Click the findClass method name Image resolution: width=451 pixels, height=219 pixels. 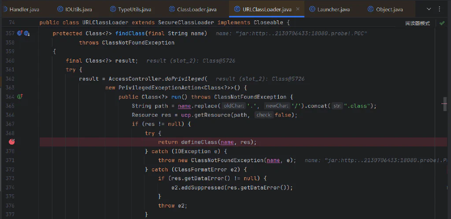point(129,33)
